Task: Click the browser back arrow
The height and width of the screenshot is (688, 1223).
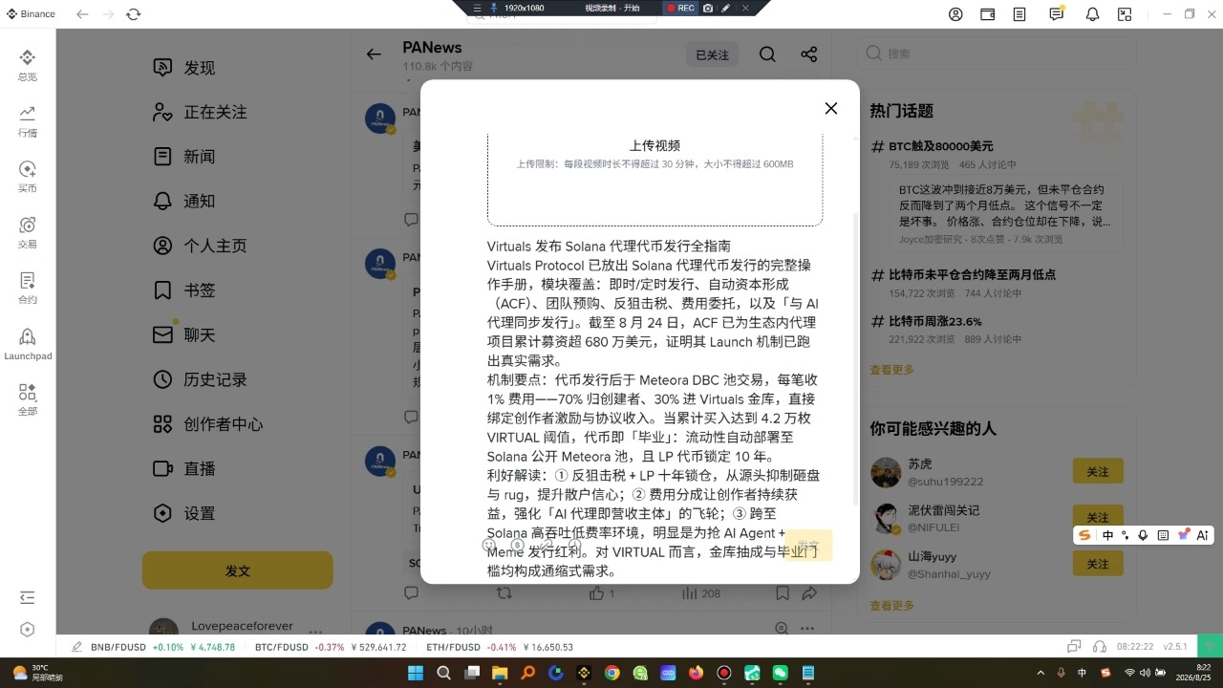Action: click(x=83, y=14)
